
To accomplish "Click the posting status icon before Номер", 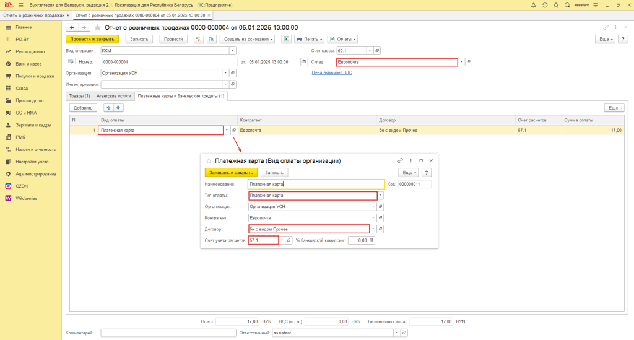I will tap(71, 62).
